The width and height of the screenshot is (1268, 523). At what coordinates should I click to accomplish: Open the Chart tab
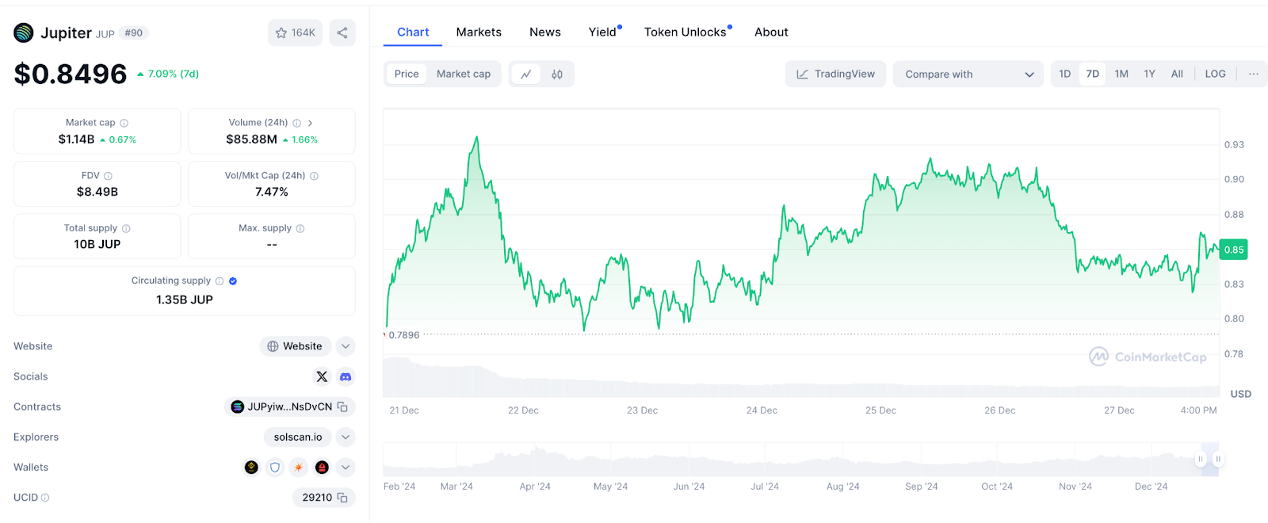pyautogui.click(x=413, y=32)
